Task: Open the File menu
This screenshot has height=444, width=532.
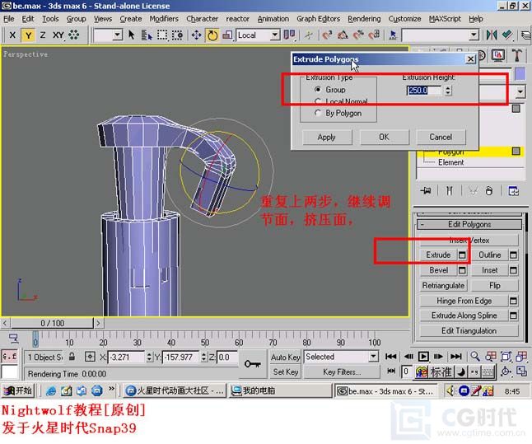Action: tap(9, 19)
